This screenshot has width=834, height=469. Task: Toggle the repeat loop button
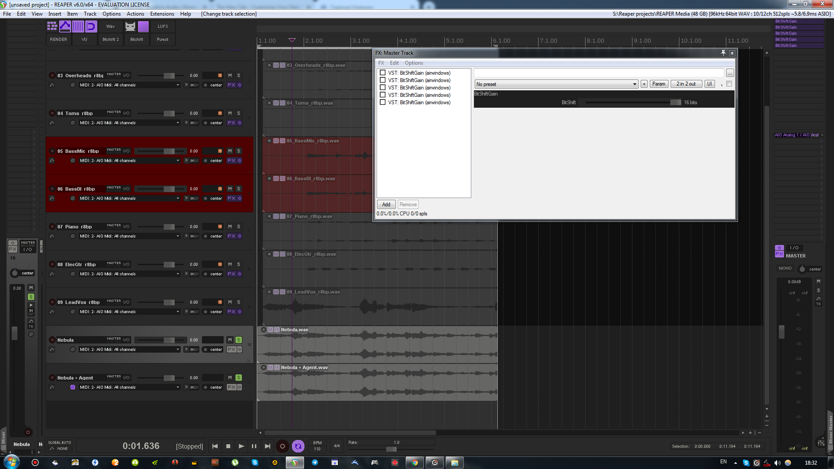click(298, 446)
